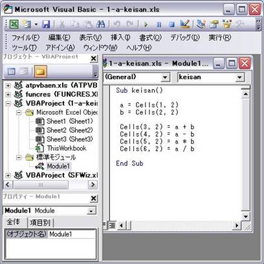Expand the atpvbaen.xls project node
Image resolution: width=264 pixels, height=264 pixels.
(8, 86)
